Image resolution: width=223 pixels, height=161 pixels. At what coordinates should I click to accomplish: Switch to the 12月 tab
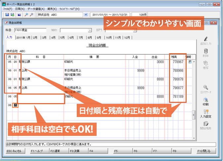click(127, 38)
